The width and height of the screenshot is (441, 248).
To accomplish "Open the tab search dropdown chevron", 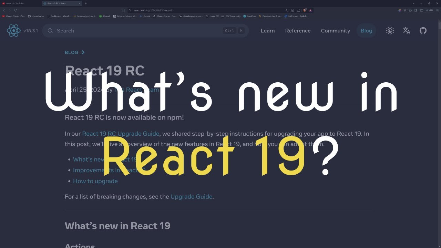I will tap(413, 3).
